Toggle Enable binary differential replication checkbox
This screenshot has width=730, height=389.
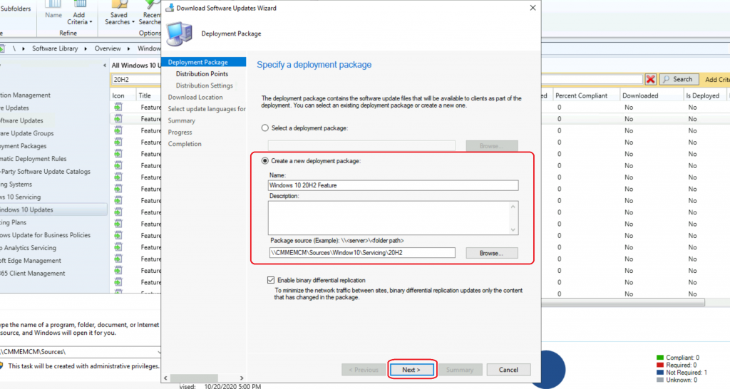(270, 280)
